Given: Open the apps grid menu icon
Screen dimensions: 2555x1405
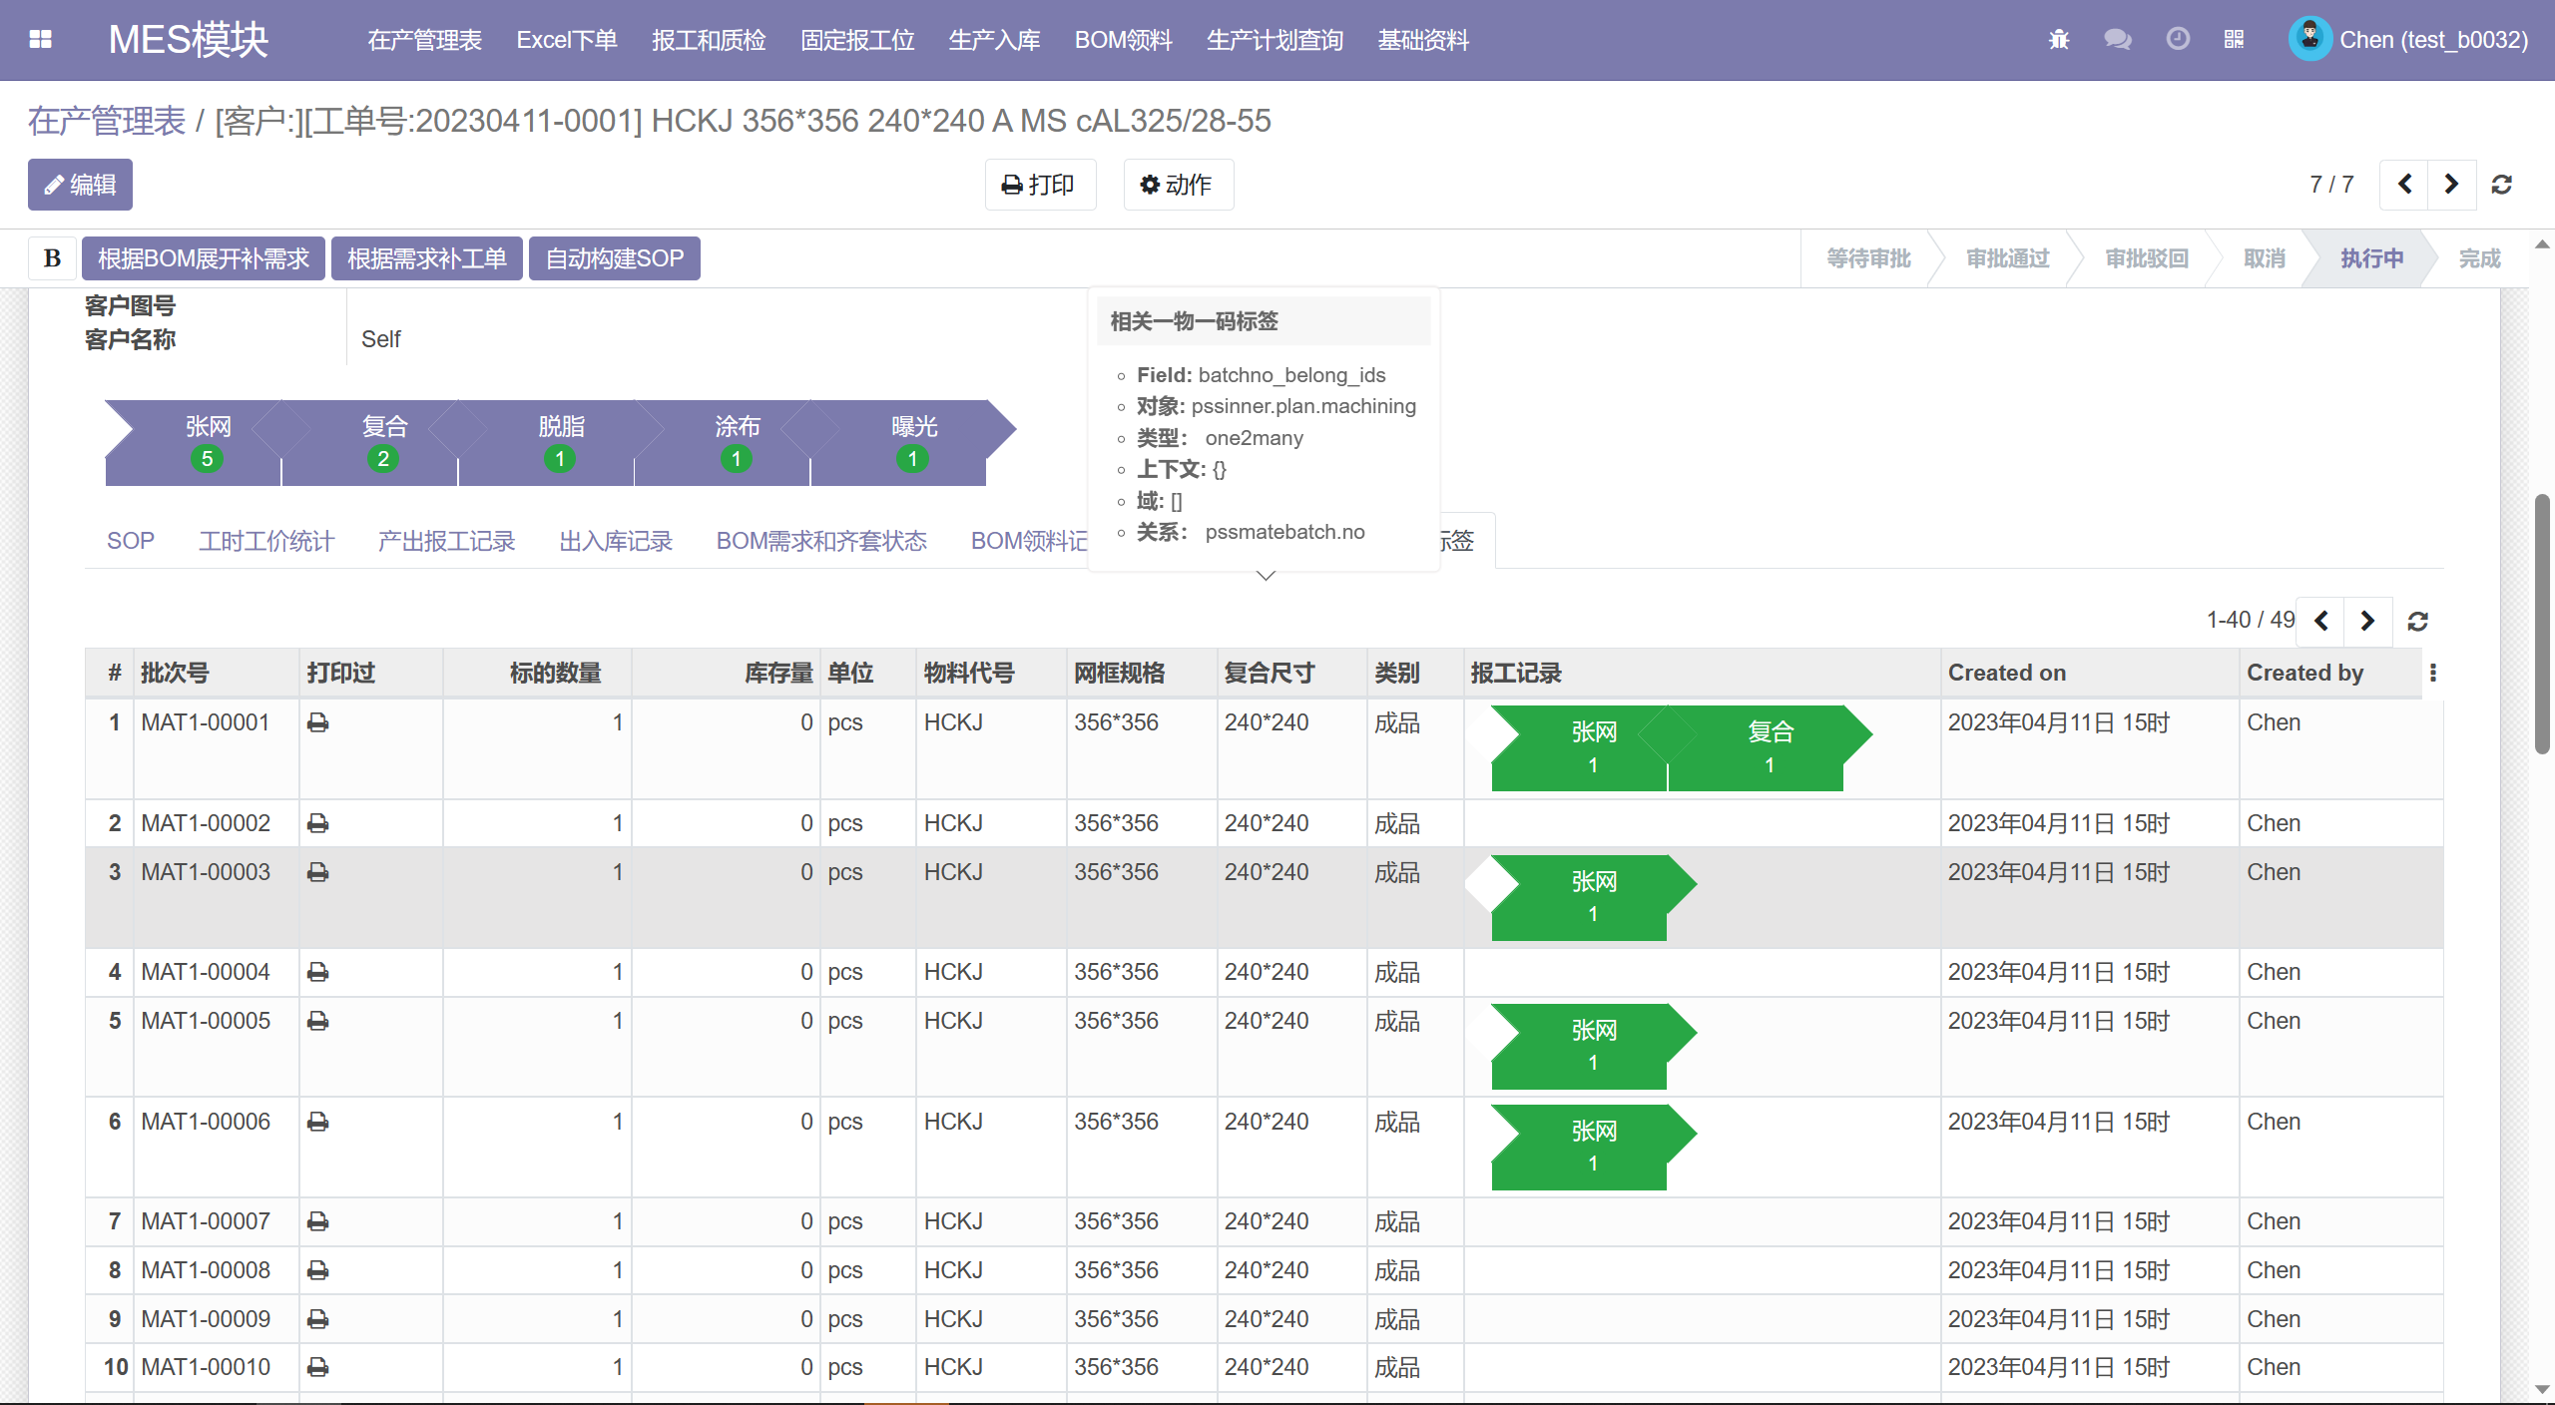Looking at the screenshot, I should pyautogui.click(x=40, y=40).
